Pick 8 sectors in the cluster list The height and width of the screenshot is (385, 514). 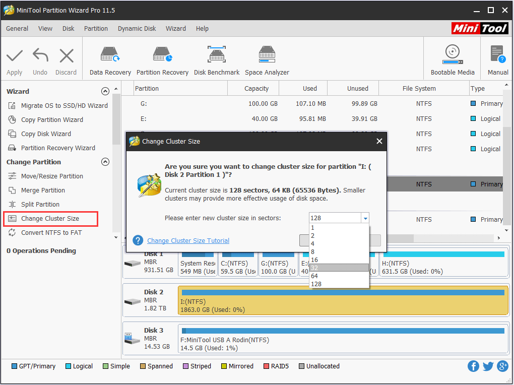click(x=339, y=252)
